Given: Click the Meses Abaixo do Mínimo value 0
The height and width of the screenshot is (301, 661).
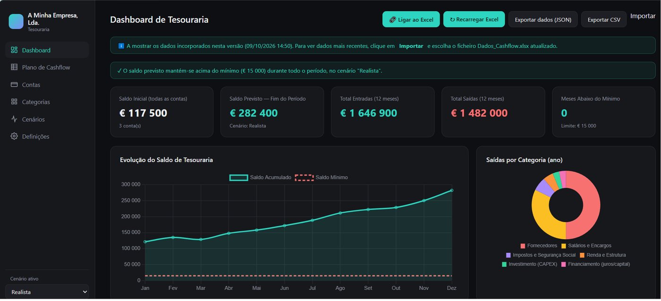Looking at the screenshot, I should click(x=564, y=113).
